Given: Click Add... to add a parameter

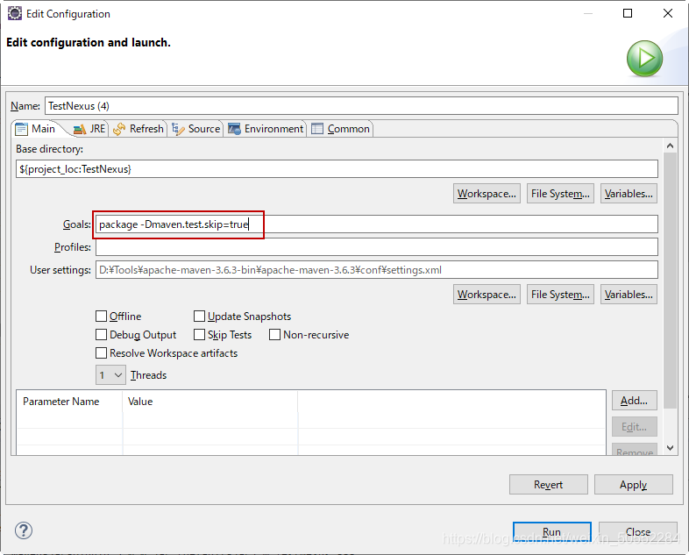Looking at the screenshot, I should click(x=634, y=401).
